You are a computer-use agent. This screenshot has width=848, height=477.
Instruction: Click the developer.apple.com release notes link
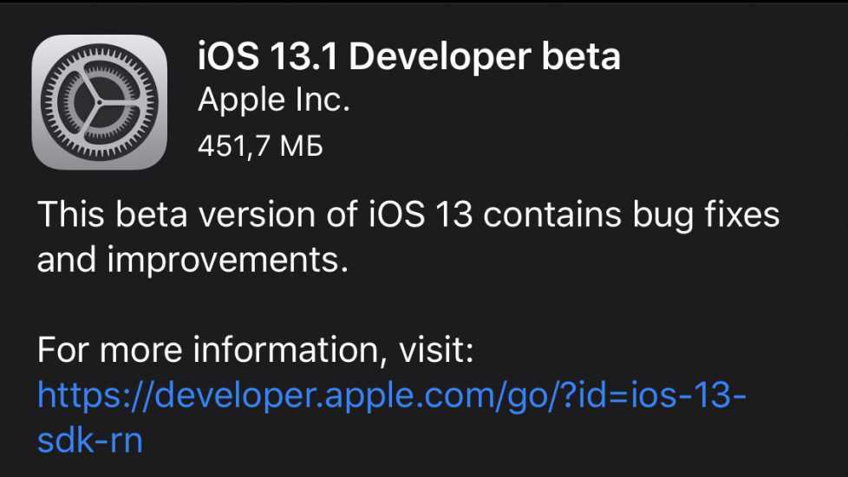[x=392, y=397]
